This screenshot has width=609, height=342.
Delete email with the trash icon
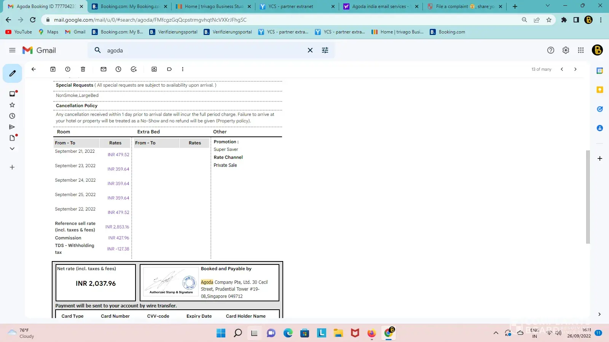point(83,69)
